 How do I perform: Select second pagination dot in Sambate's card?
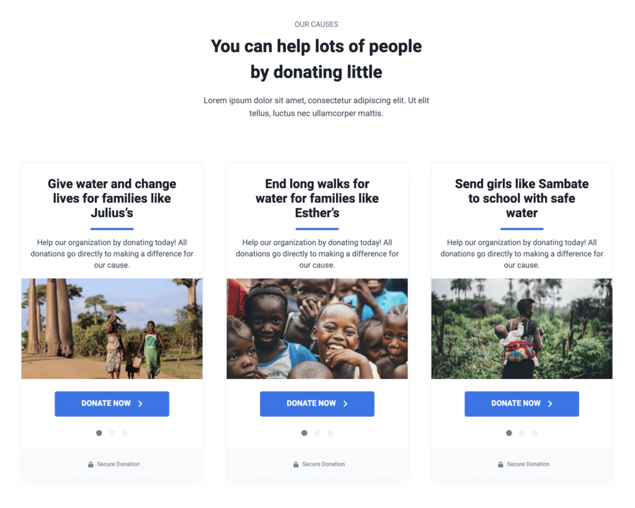click(522, 433)
